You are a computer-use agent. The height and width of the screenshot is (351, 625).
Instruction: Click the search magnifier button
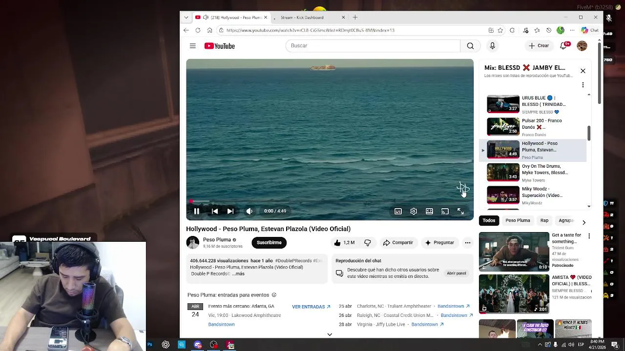click(470, 46)
